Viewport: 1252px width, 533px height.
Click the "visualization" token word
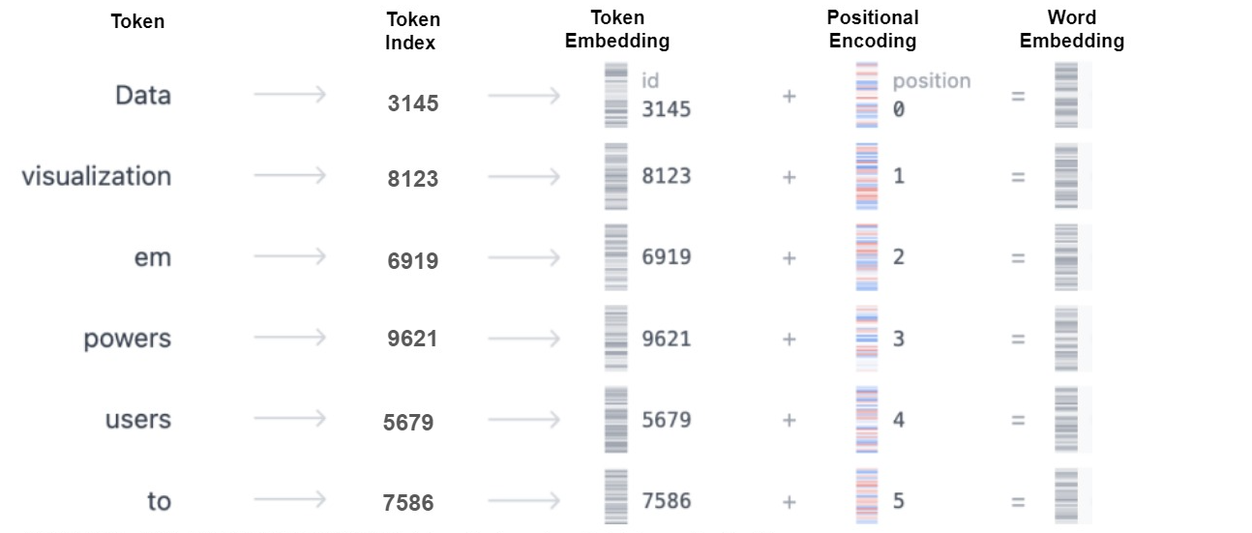[x=97, y=176]
